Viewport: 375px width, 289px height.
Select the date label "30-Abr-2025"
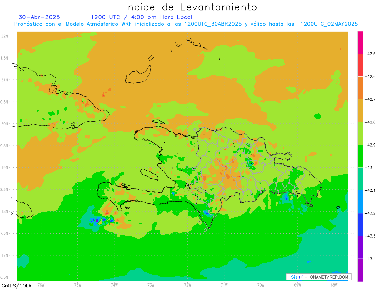point(39,17)
